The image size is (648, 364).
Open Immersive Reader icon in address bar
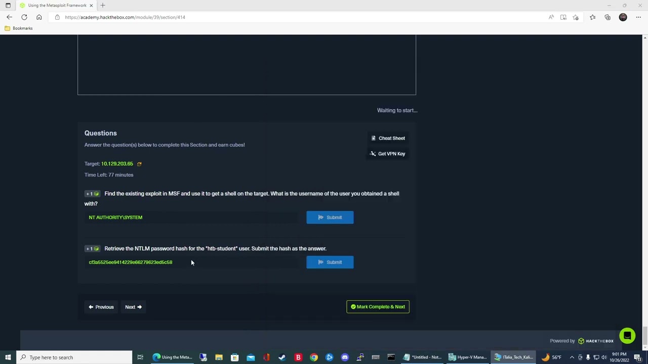pos(563,17)
